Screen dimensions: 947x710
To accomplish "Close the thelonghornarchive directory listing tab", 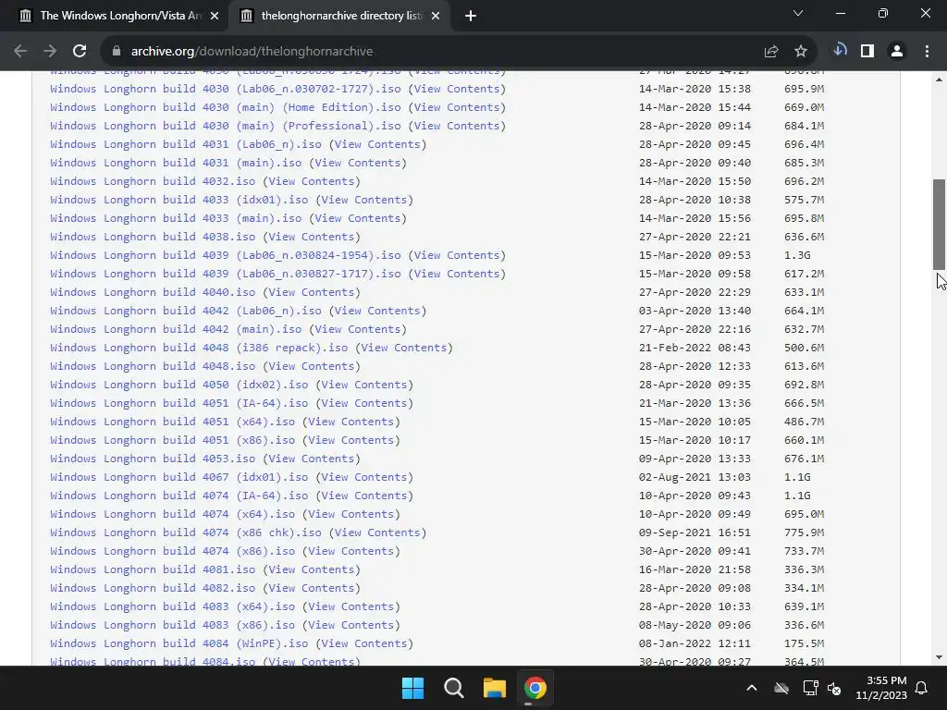I will coord(436,16).
